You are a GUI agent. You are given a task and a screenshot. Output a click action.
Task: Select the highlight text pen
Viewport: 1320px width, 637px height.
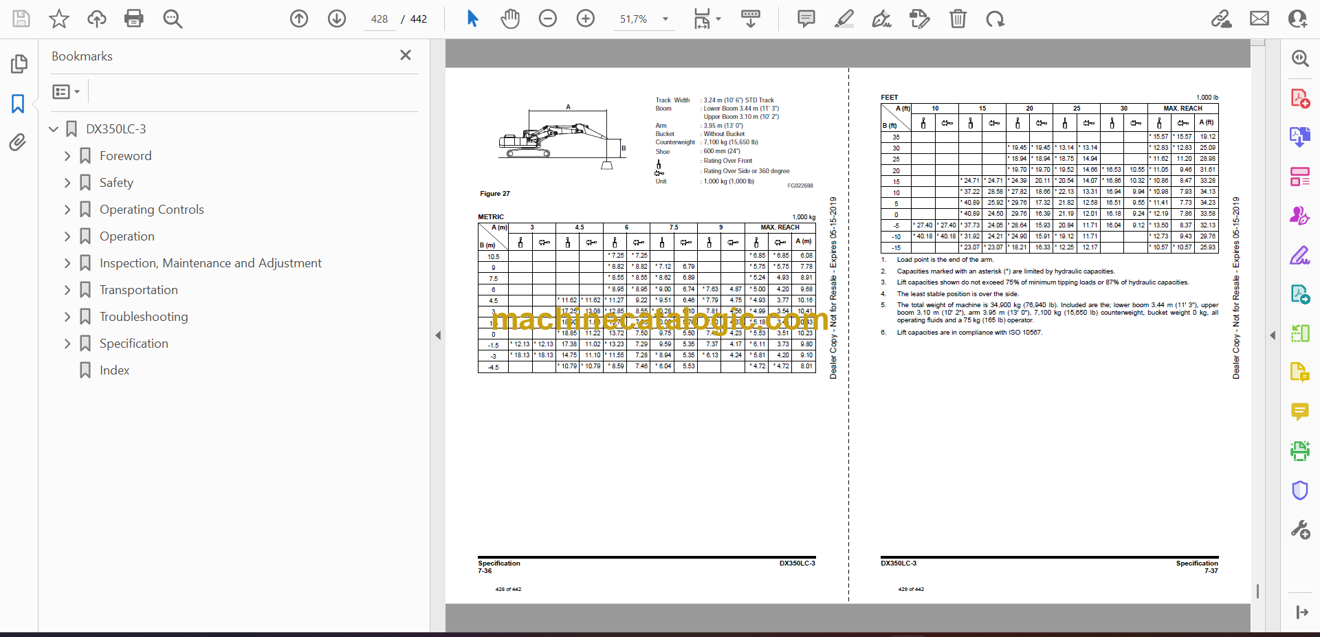pos(844,19)
